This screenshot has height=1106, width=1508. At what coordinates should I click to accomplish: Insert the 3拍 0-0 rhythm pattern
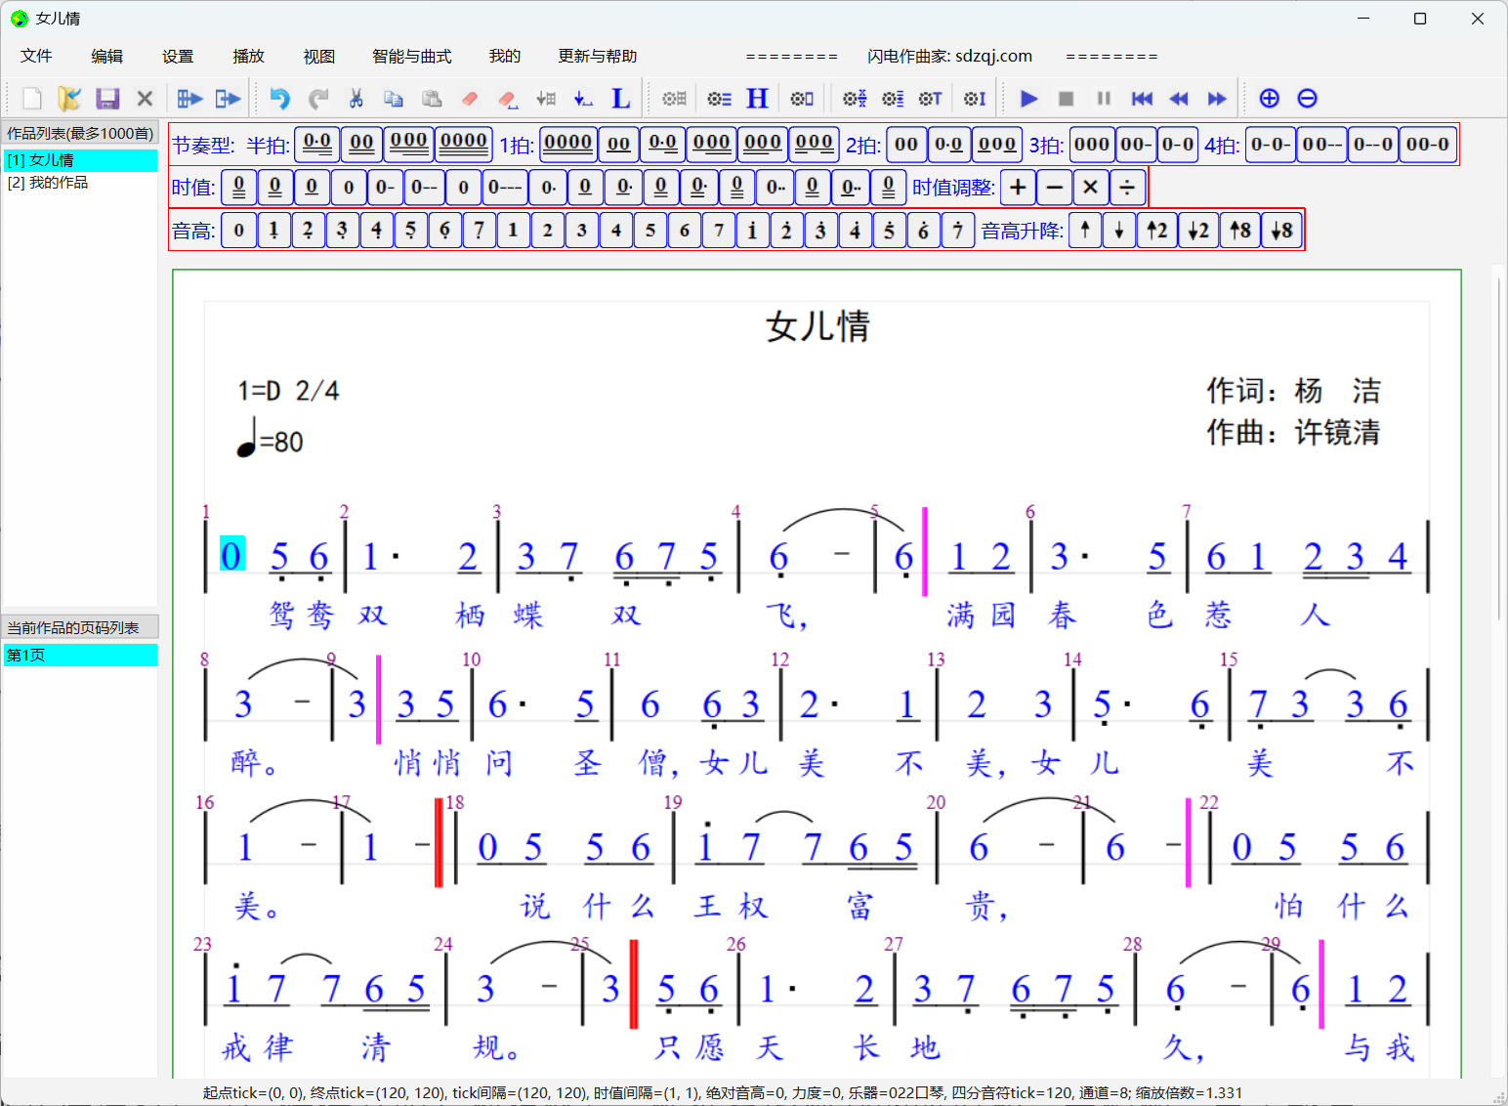click(x=1177, y=145)
